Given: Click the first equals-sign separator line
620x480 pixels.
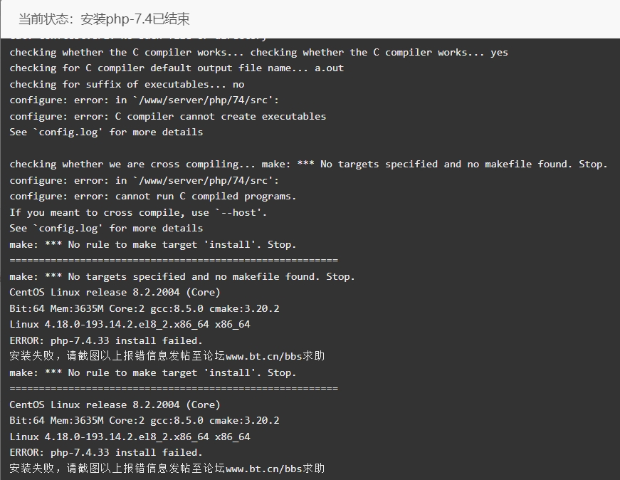Looking at the screenshot, I should click(174, 261).
